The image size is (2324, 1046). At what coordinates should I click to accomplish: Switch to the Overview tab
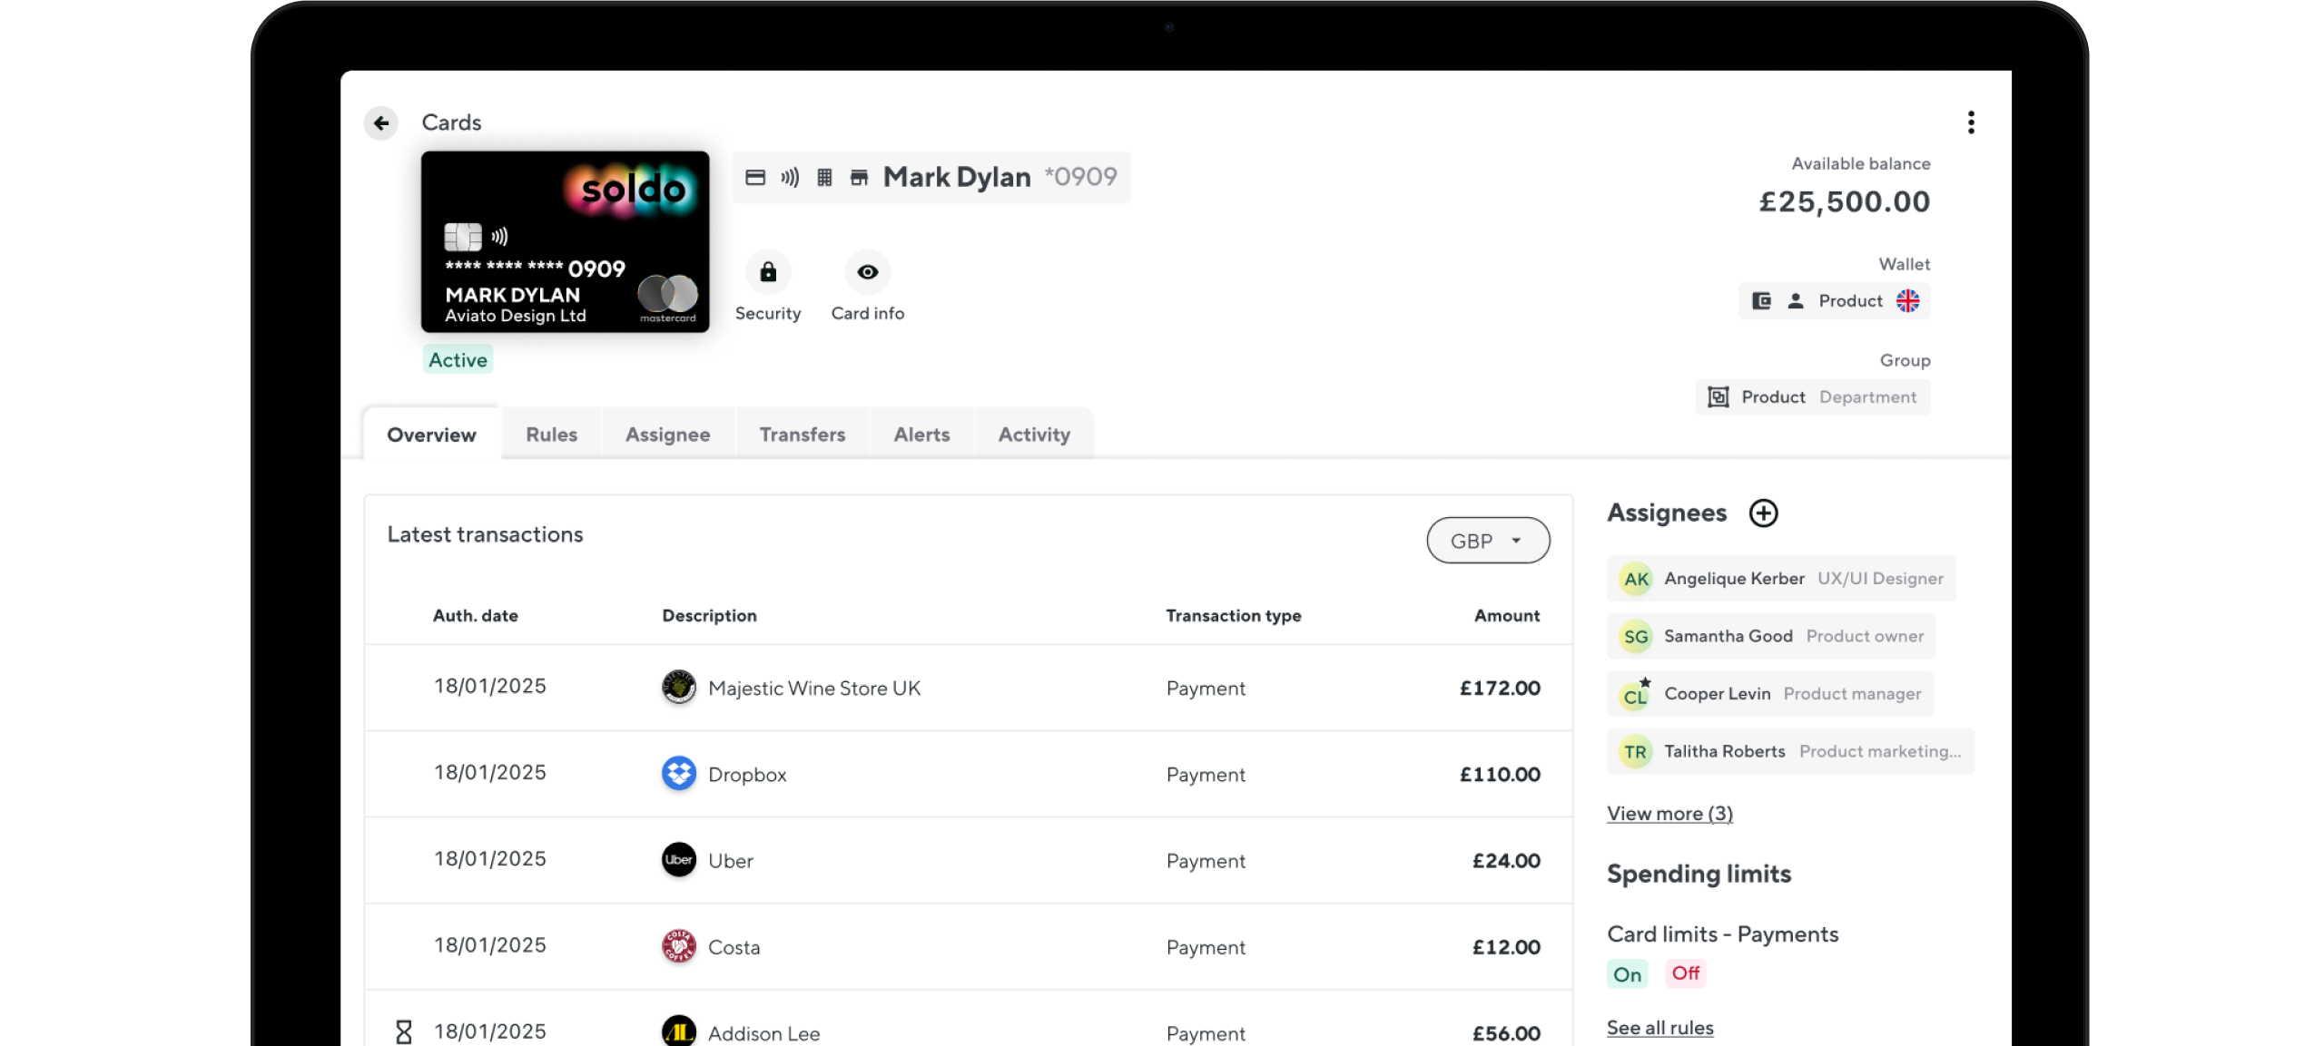(x=431, y=435)
